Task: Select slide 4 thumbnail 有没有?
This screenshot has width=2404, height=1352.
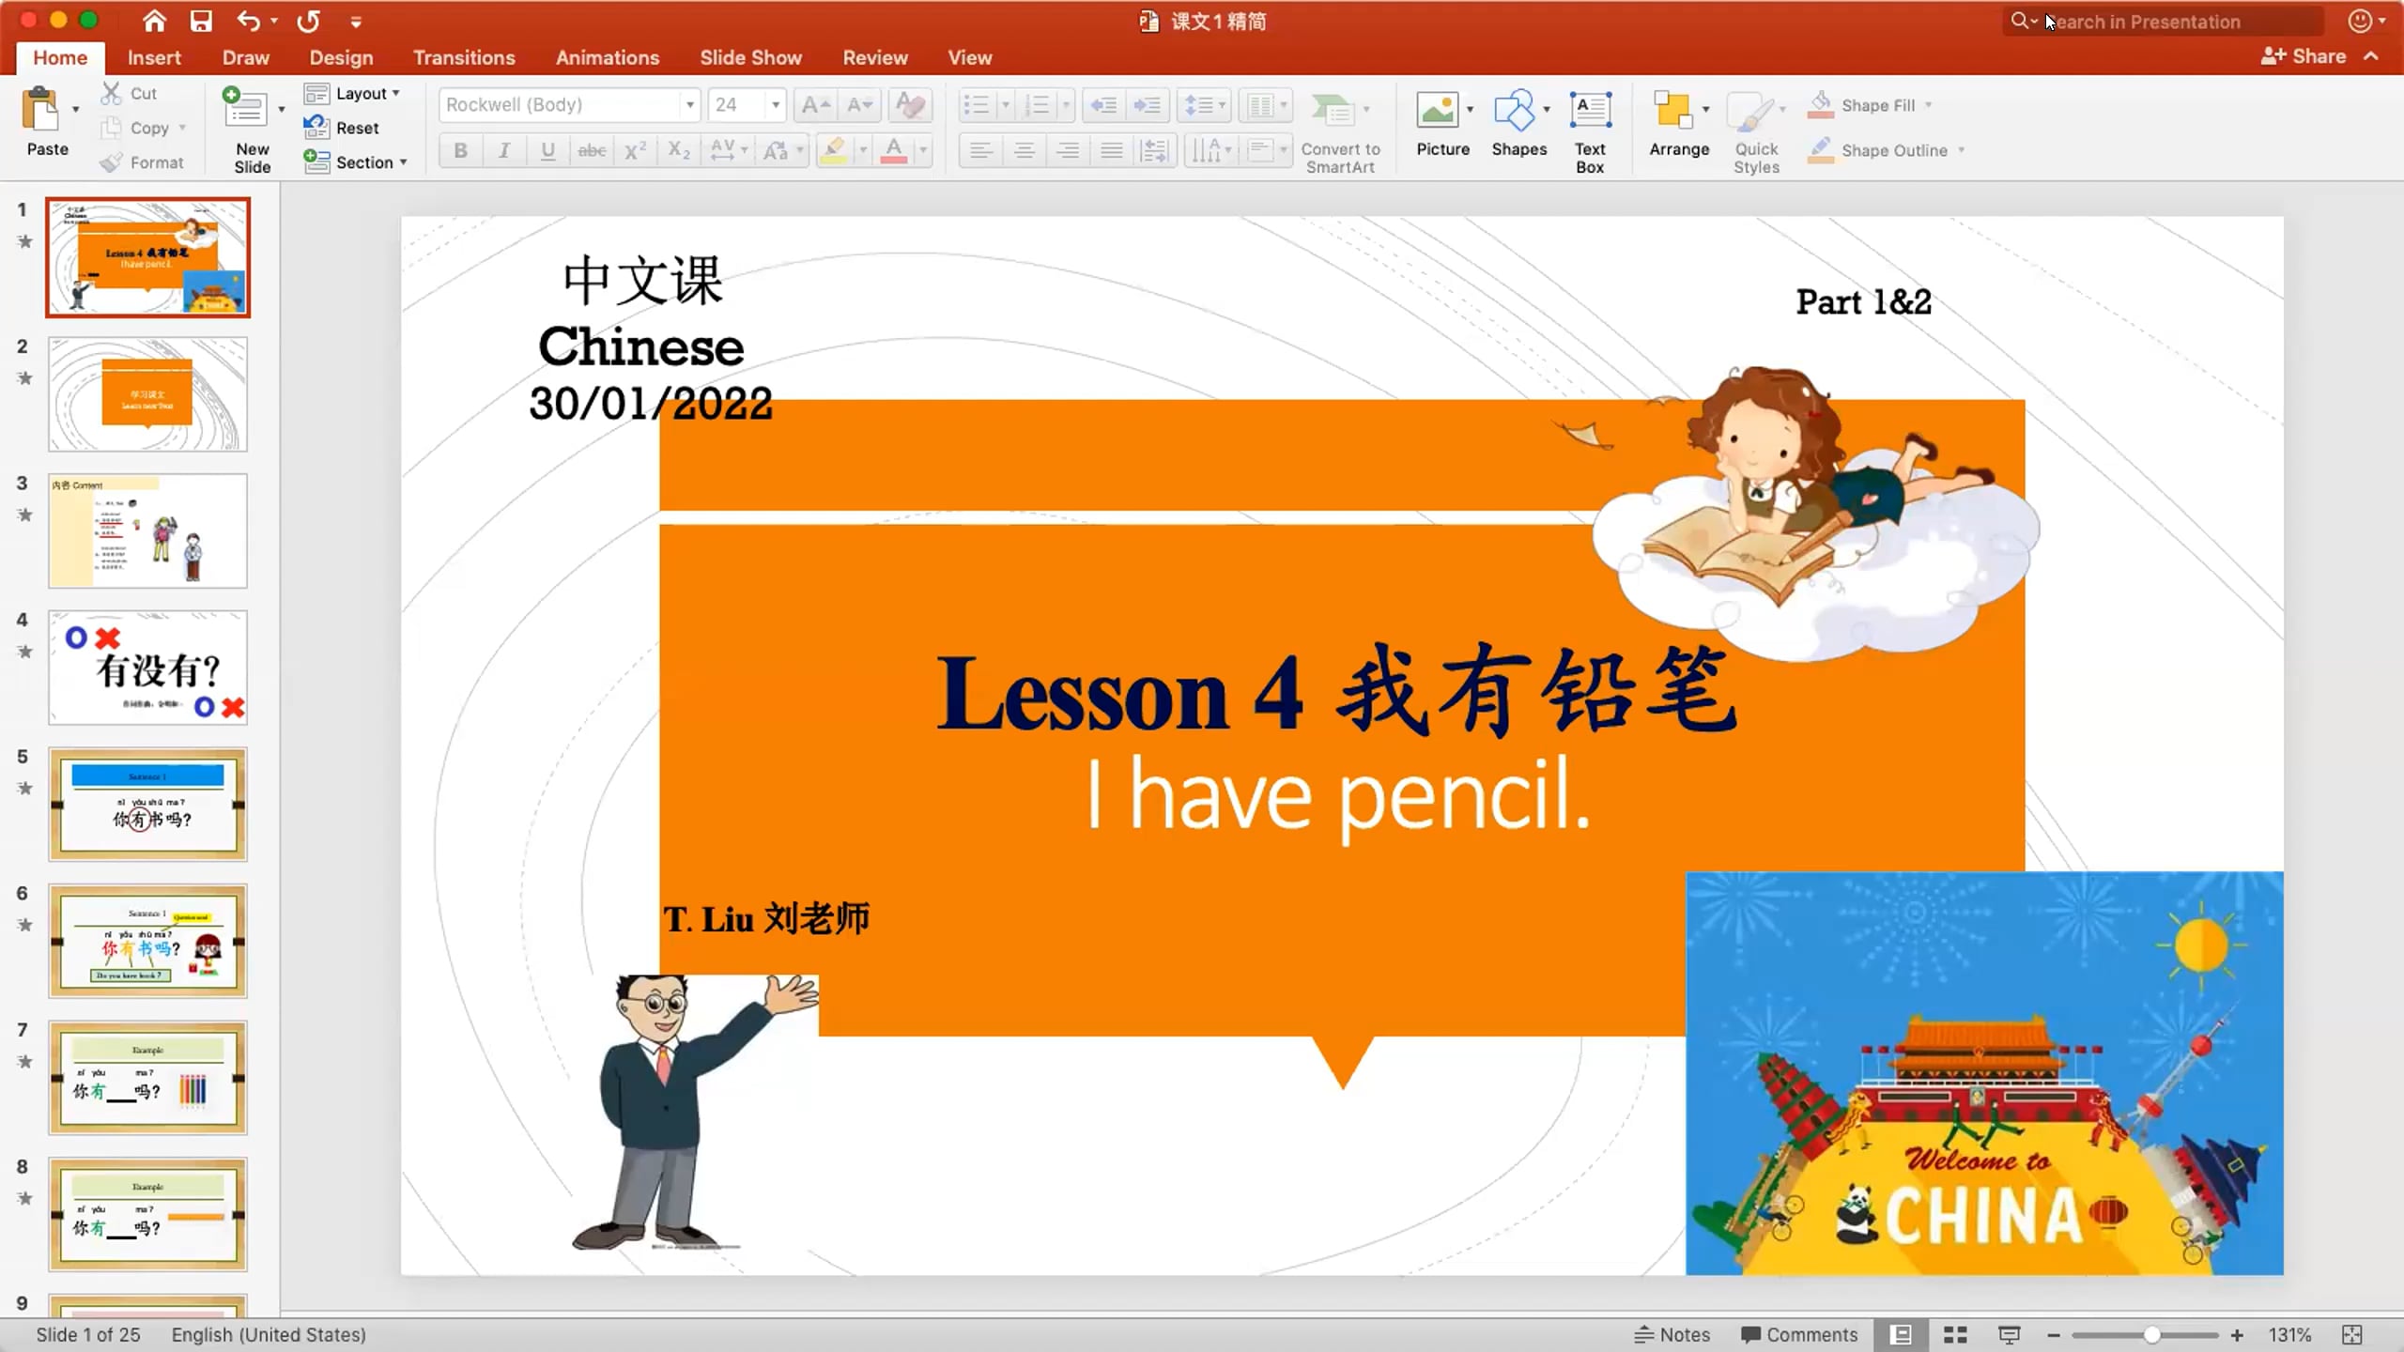Action: pyautogui.click(x=147, y=668)
